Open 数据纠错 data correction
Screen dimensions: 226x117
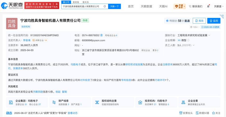pos(203,113)
